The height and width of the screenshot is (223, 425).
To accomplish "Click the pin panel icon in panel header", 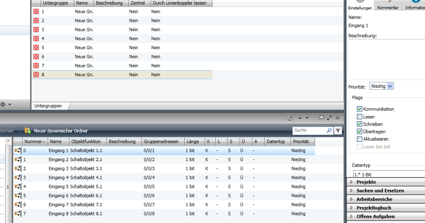I will point(290,118).
